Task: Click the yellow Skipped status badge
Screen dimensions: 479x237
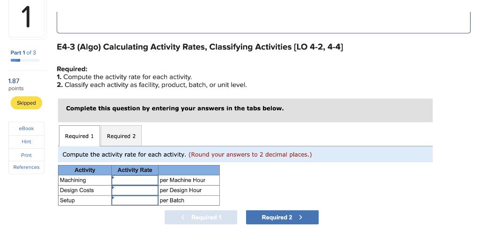Action: click(26, 103)
